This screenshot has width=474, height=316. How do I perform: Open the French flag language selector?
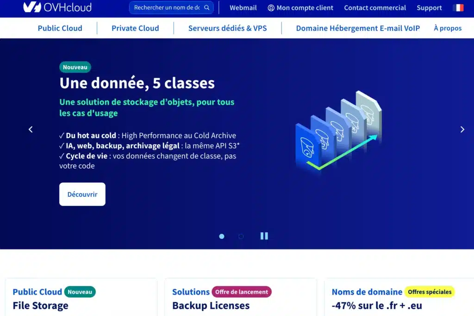pyautogui.click(x=459, y=7)
